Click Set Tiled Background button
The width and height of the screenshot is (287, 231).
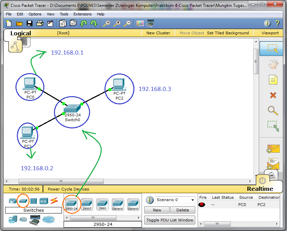228,33
